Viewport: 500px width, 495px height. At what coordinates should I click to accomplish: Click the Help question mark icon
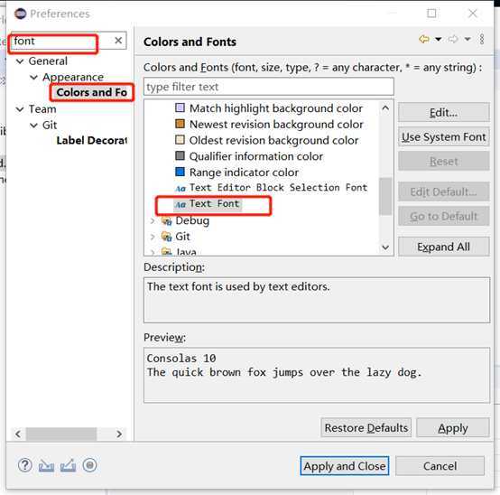coord(25,465)
